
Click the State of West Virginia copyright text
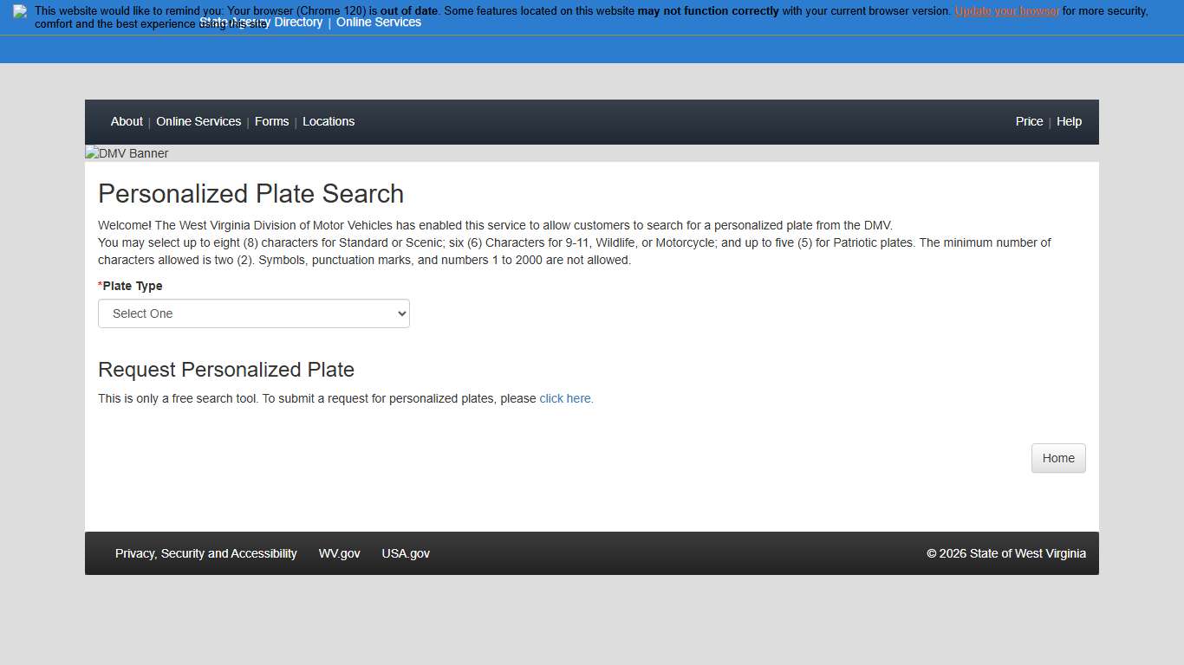[x=1005, y=554]
